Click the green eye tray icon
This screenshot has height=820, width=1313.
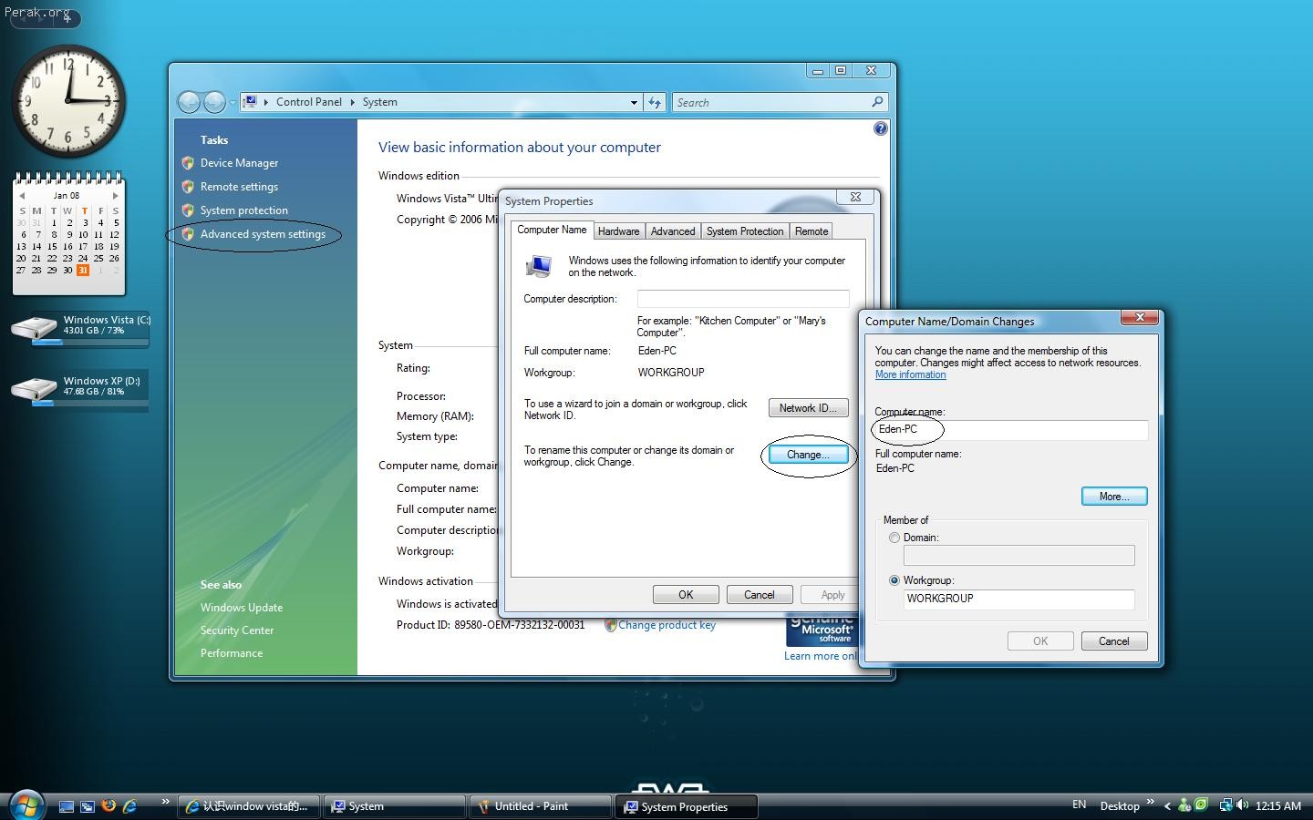[1201, 805]
